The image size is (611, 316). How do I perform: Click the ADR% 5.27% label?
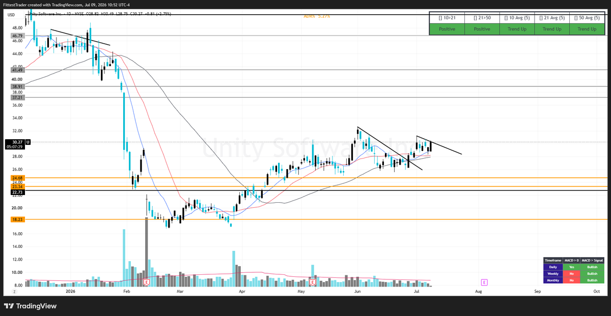(317, 16)
